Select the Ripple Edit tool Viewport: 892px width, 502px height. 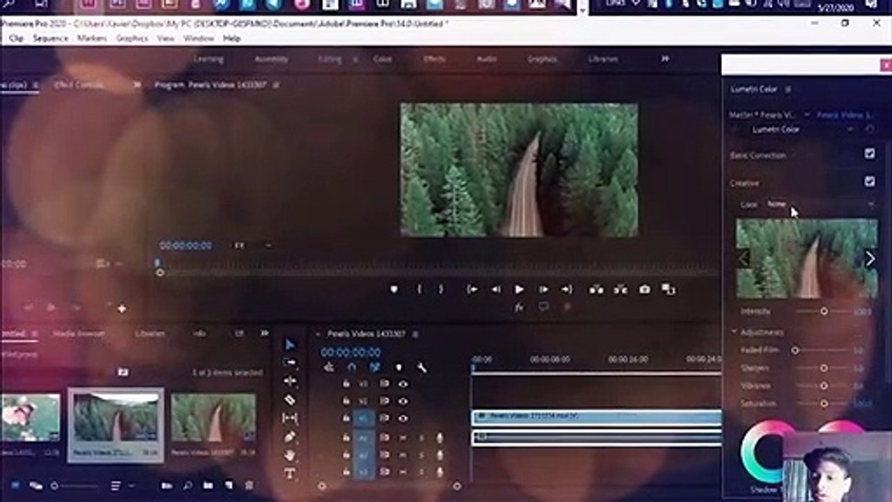(x=290, y=381)
